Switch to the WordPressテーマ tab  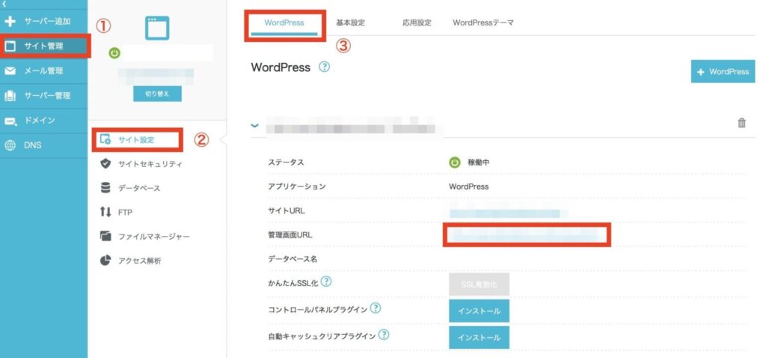coord(483,22)
